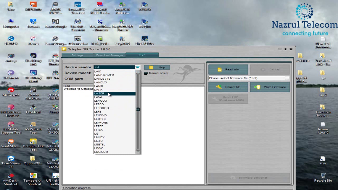The image size is (338, 190).
Task: Open EasyJTAG SPI Flasher icon
Action: click(122, 25)
